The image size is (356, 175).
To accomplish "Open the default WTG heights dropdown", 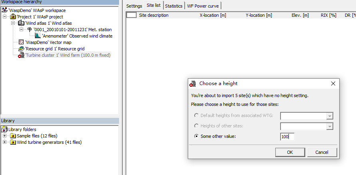I will 330,116.
